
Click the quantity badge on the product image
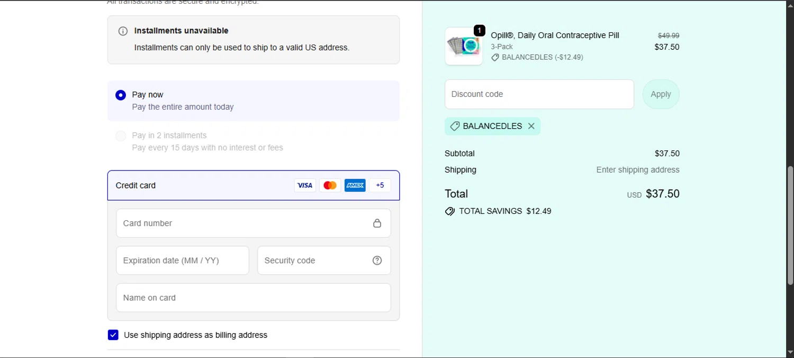point(479,31)
